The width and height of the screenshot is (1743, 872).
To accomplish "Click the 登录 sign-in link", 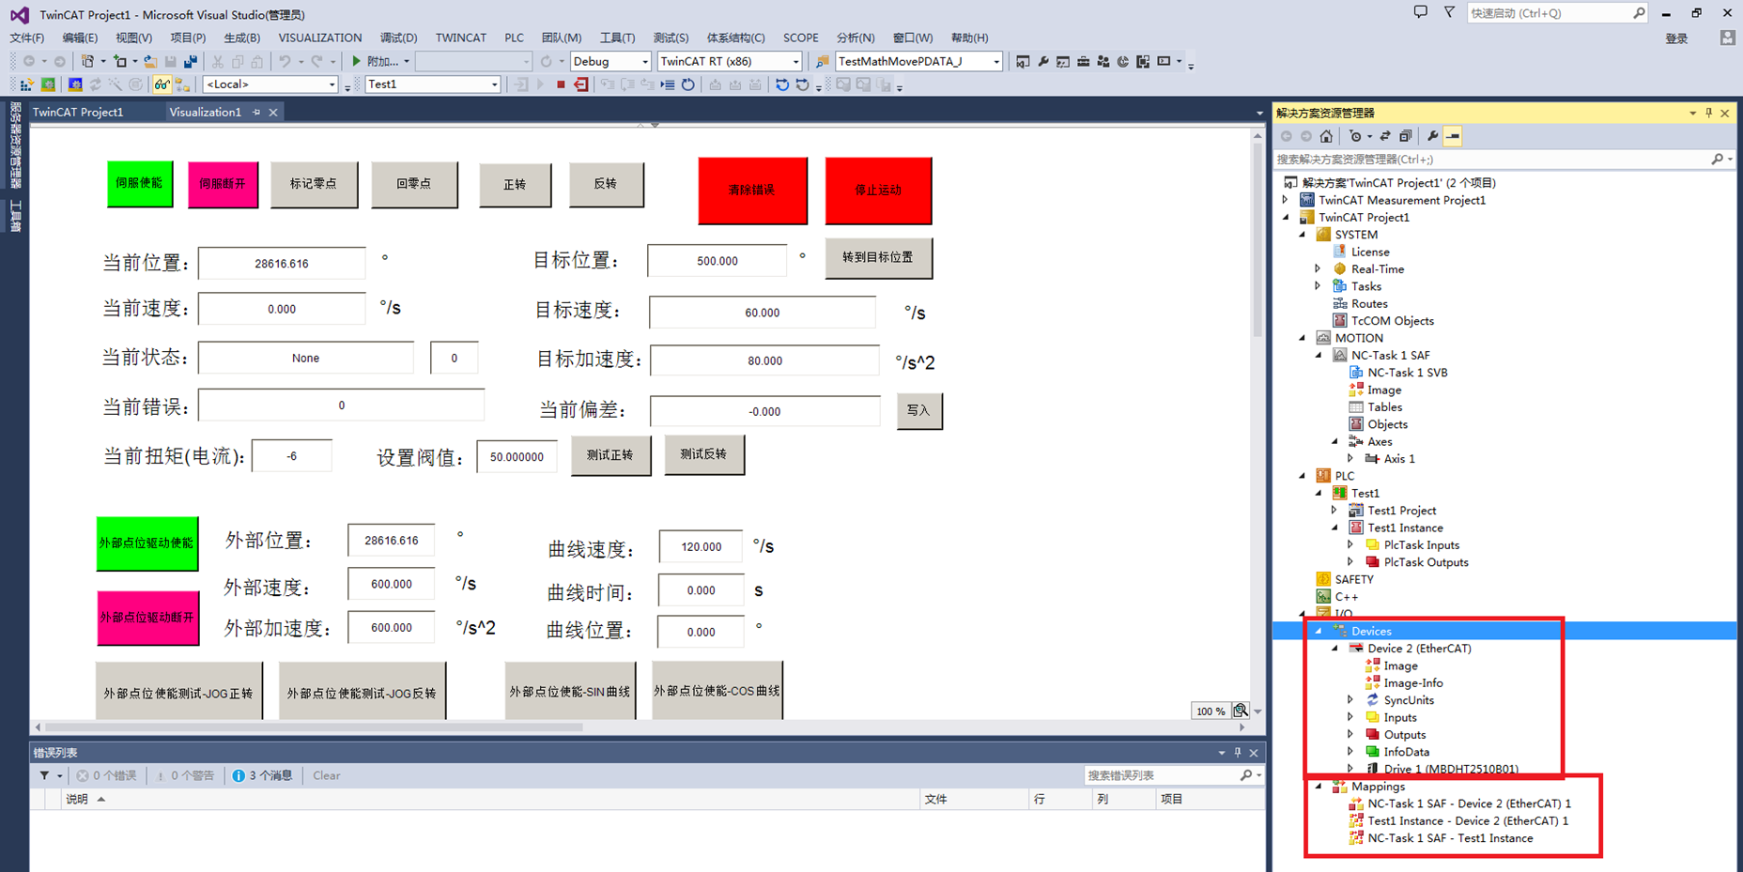I will [1676, 38].
